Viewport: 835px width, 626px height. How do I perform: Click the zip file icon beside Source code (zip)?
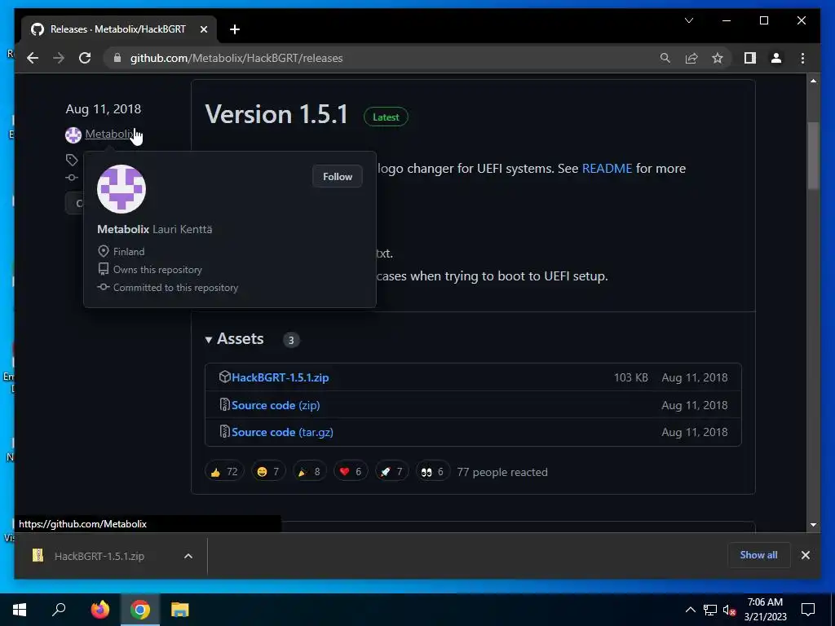(x=225, y=404)
